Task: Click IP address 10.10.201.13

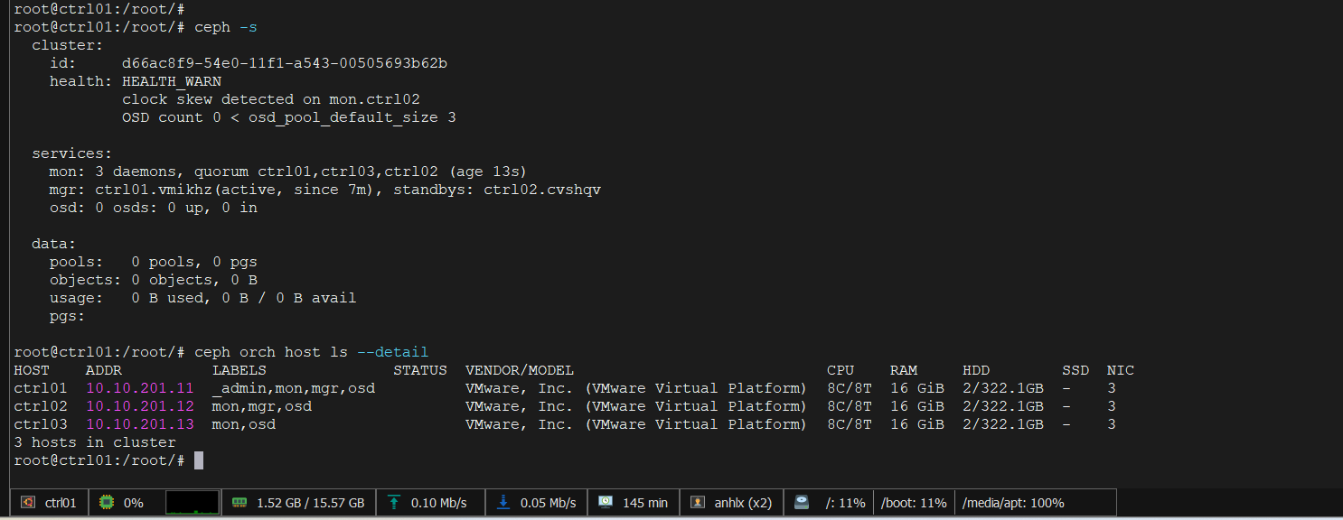Action: point(140,424)
